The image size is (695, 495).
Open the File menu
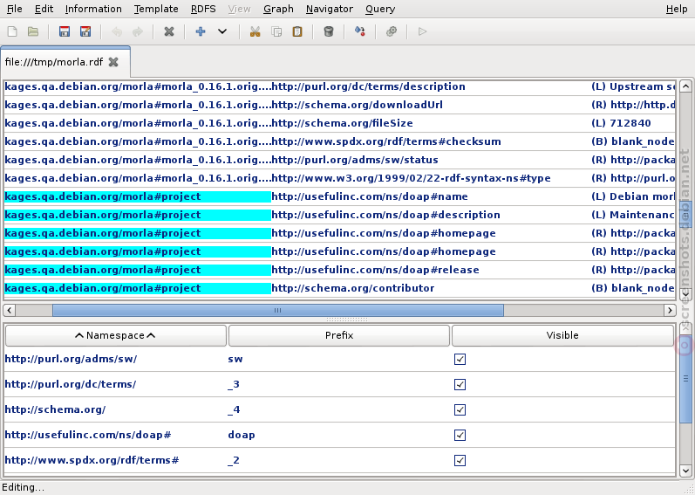tap(15, 9)
